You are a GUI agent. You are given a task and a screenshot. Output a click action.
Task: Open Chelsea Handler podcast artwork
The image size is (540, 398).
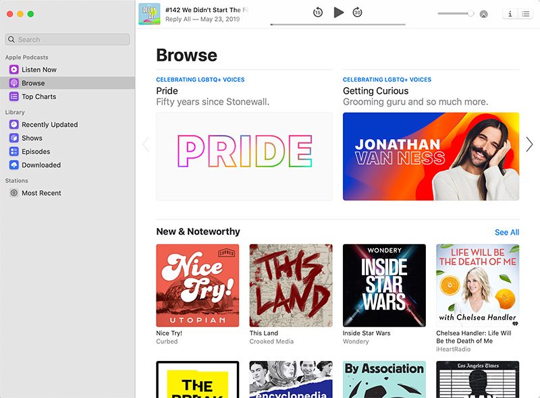478,285
